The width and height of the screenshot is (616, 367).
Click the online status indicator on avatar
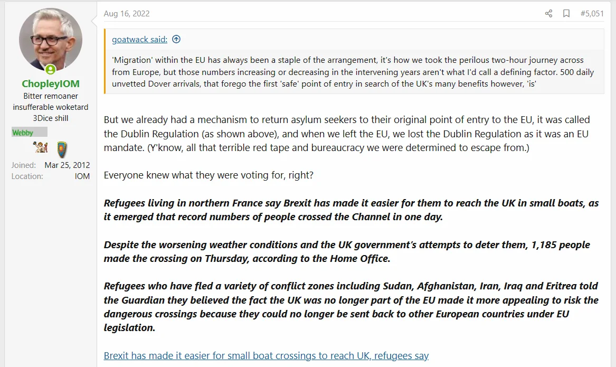[50, 70]
